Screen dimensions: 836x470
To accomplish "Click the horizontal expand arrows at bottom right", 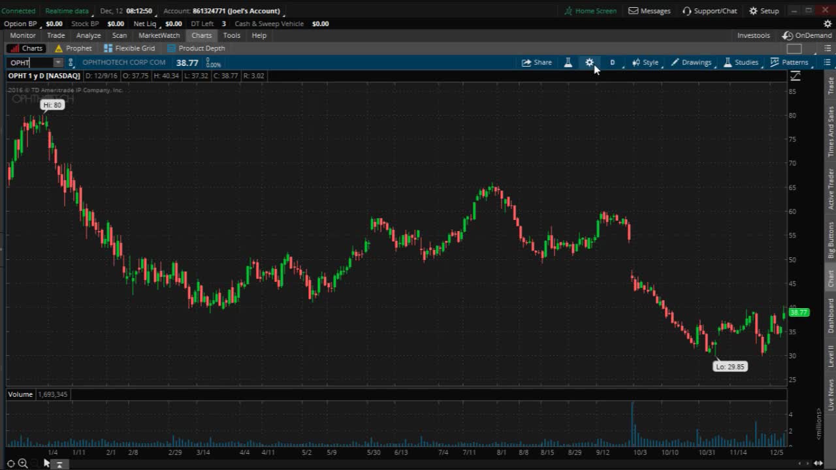I will 818,463.
